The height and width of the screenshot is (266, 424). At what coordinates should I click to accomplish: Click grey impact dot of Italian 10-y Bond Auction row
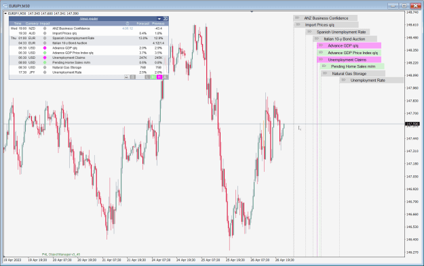point(45,43)
